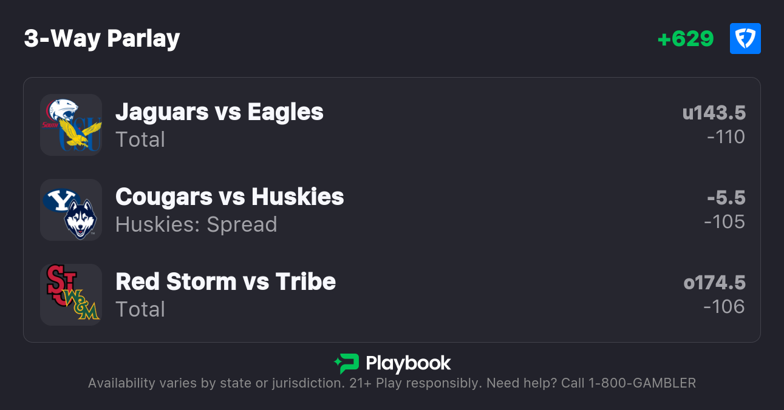Click the u143.5 total line
The image size is (784, 410).
click(x=714, y=113)
